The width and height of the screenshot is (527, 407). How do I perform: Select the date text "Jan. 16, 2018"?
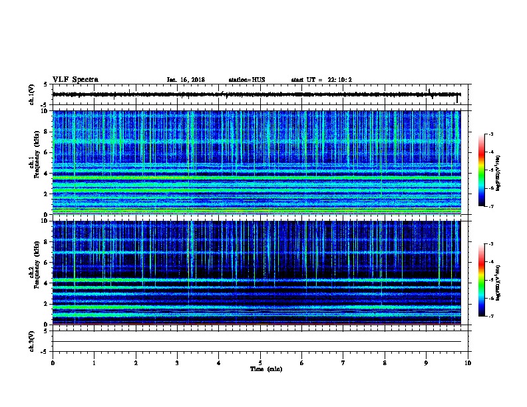[186, 80]
